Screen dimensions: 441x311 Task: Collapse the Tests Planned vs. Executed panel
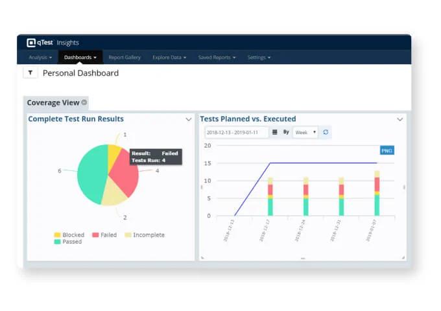coord(399,119)
